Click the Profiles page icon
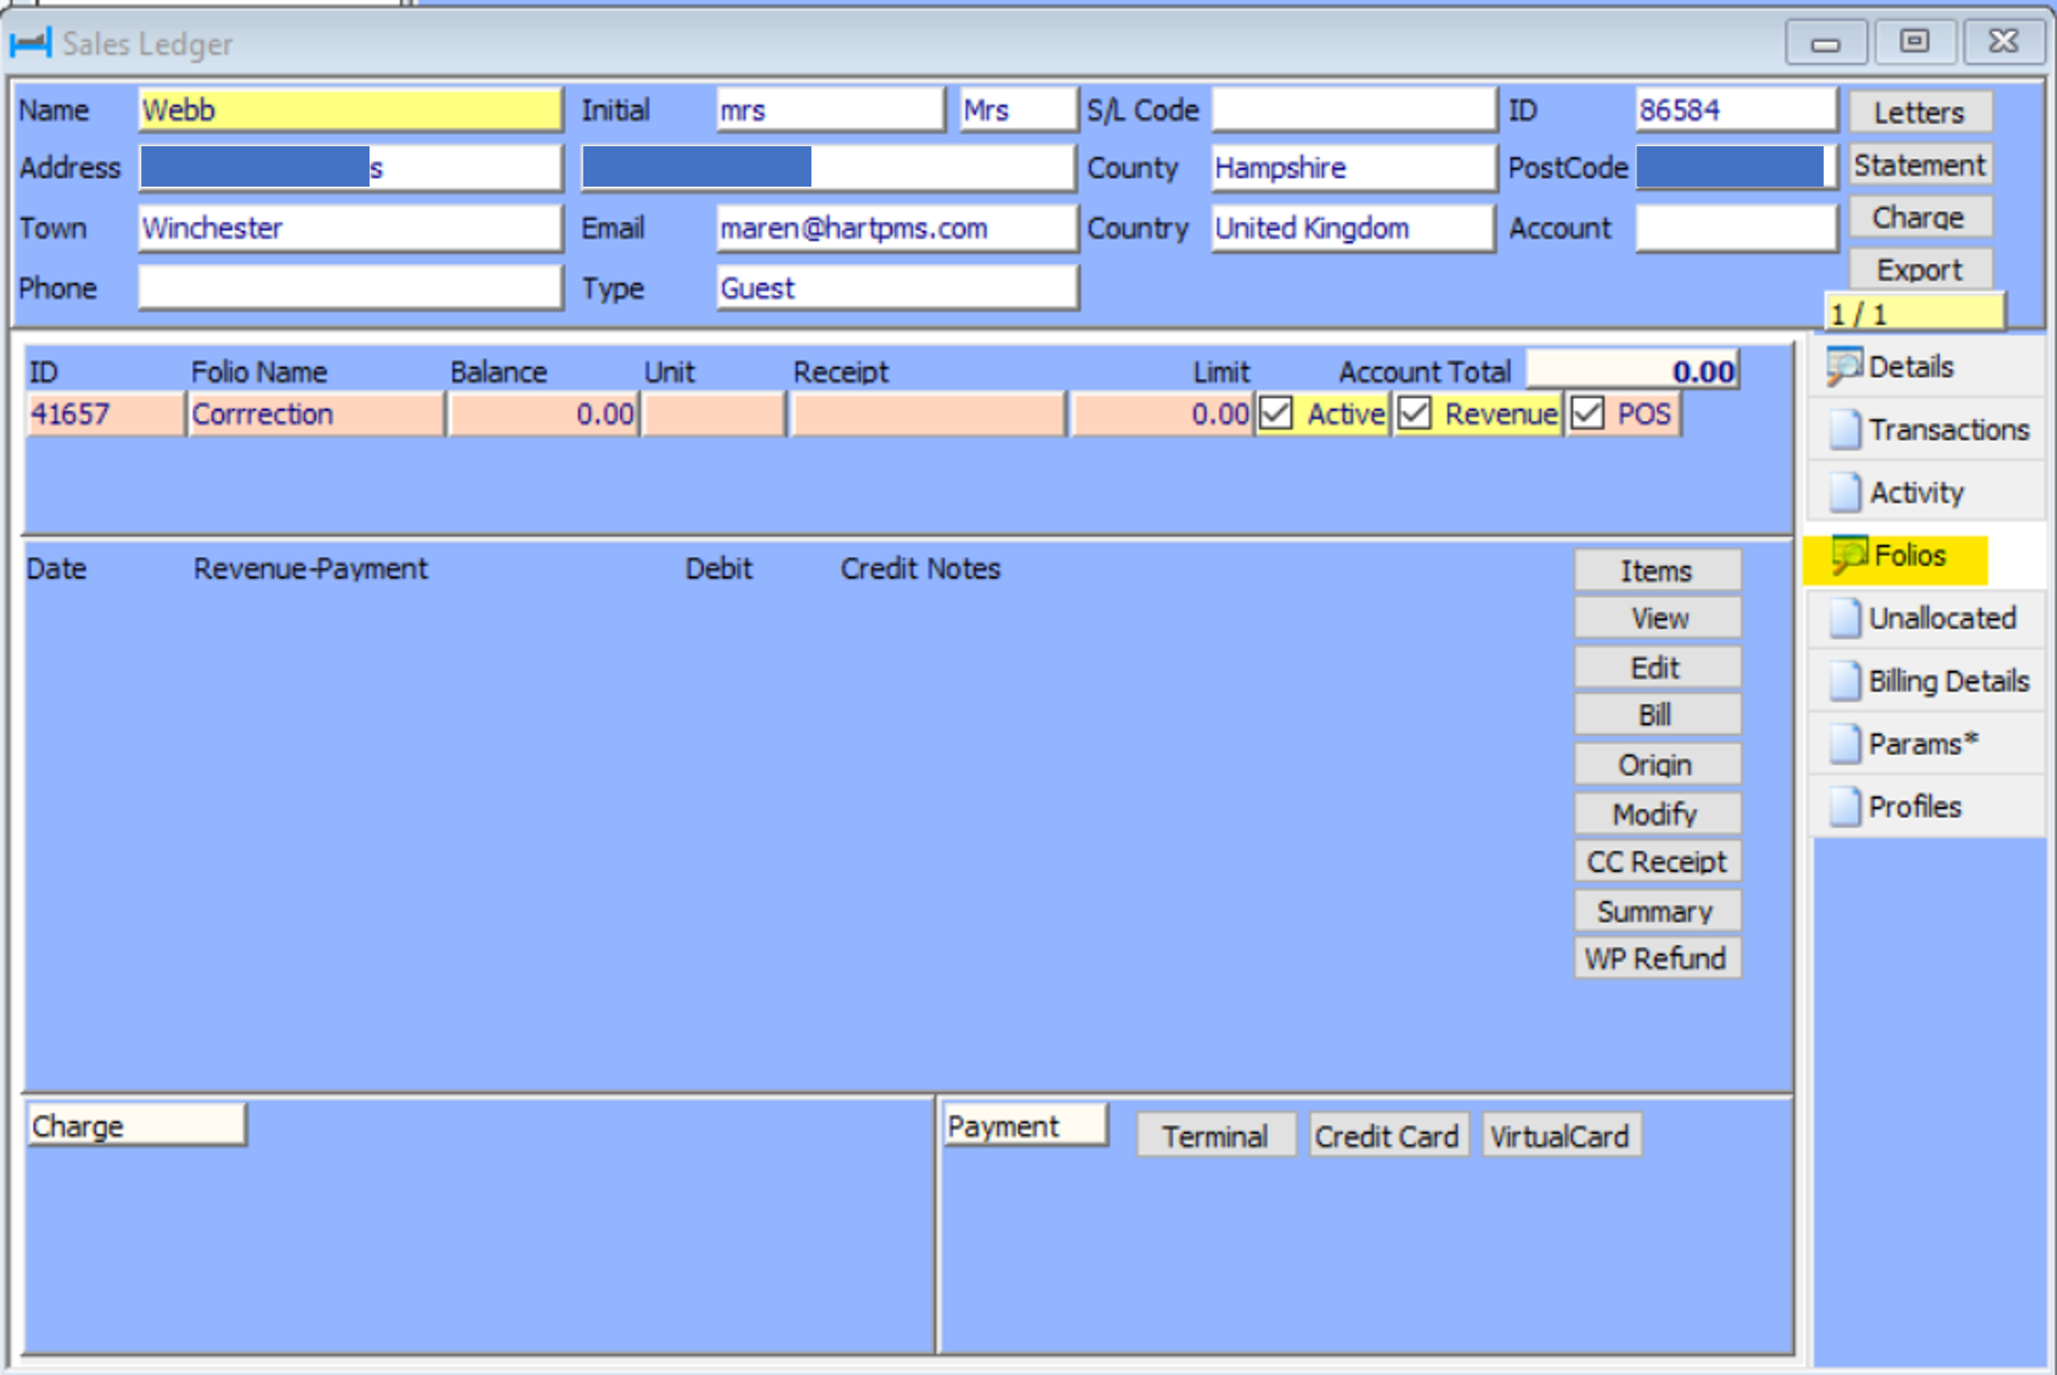The height and width of the screenshot is (1375, 2057). point(1844,807)
